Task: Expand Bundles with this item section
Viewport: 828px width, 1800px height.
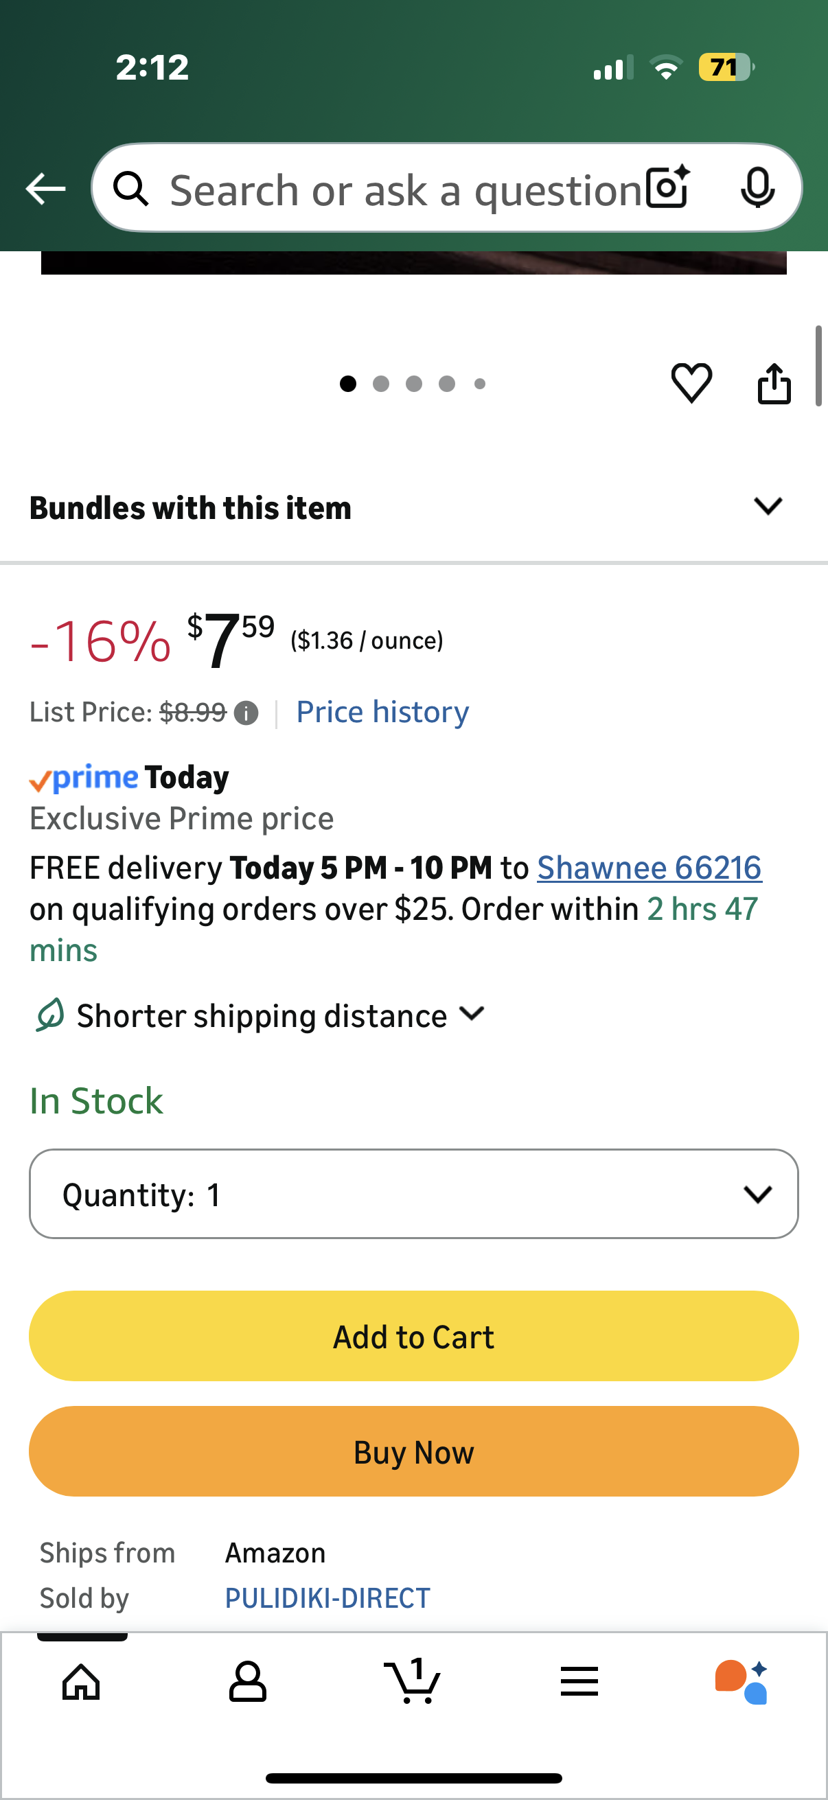Action: point(767,506)
